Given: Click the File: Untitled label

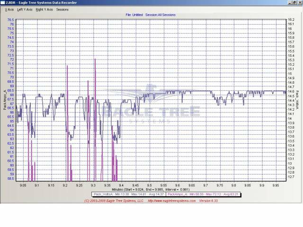Looking at the screenshot, I should pos(135,15).
